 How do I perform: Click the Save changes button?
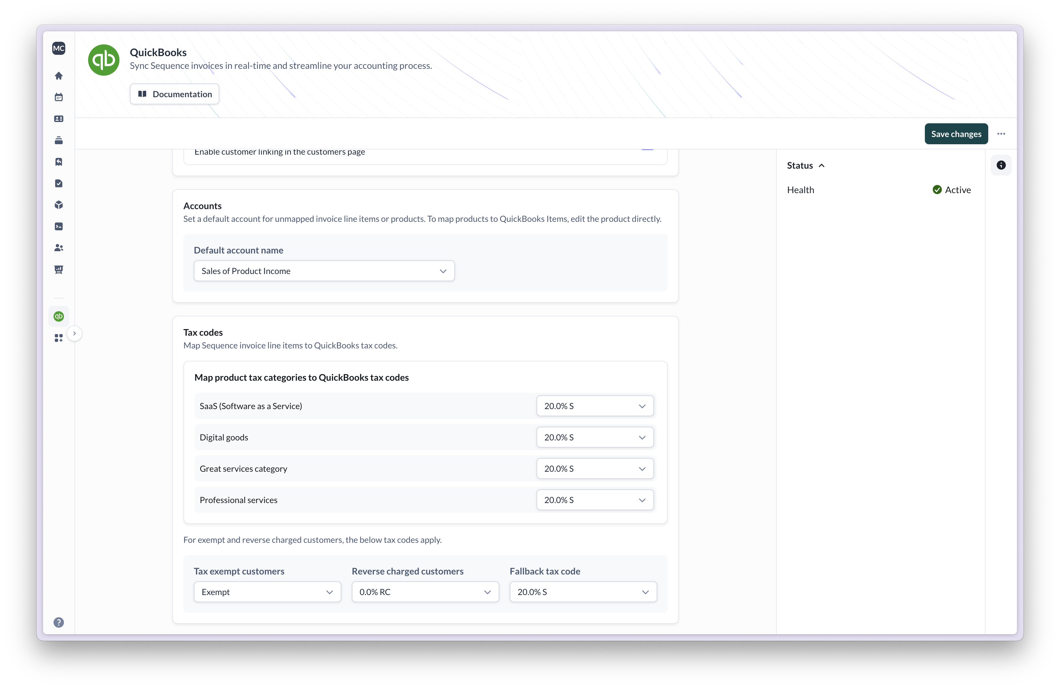click(x=956, y=133)
